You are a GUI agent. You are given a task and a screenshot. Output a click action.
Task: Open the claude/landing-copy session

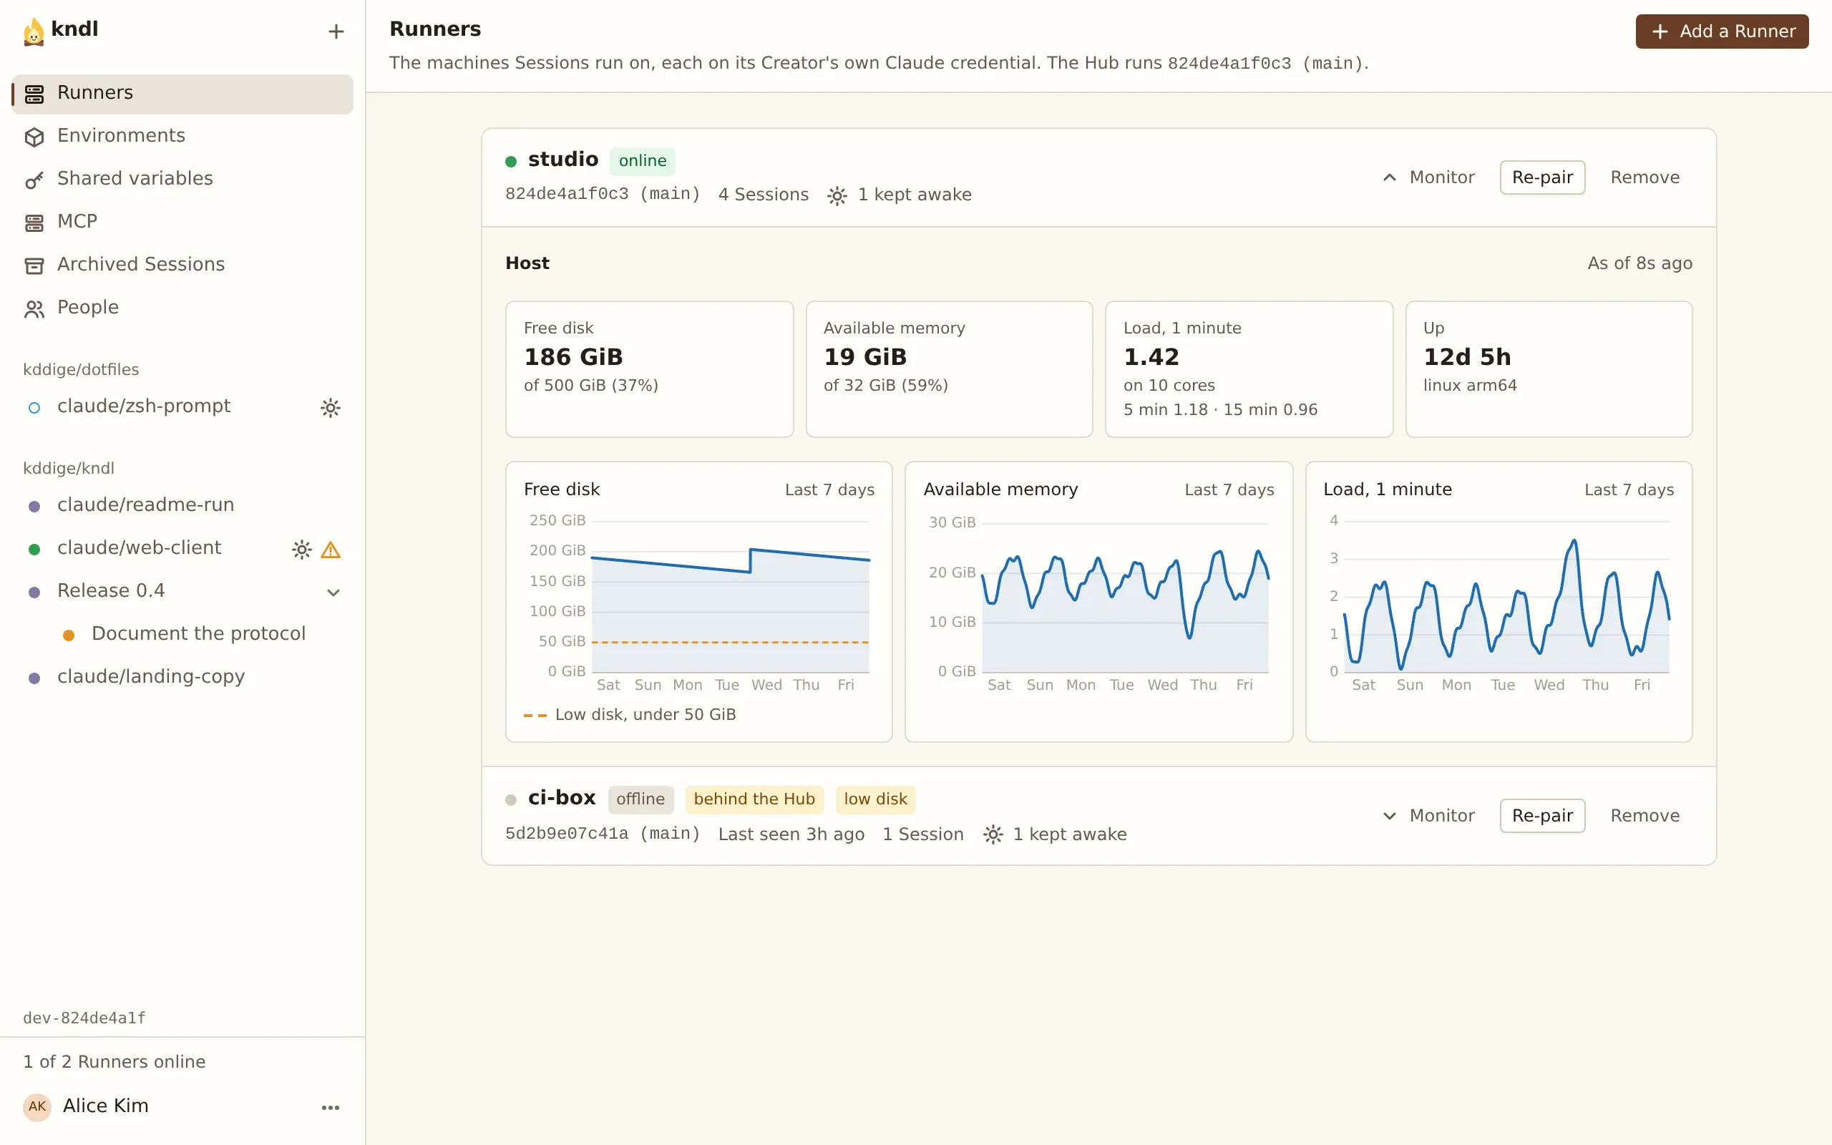182,677
